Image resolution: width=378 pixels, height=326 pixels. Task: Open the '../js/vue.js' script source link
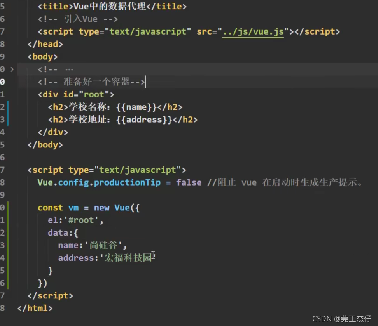coord(253,32)
